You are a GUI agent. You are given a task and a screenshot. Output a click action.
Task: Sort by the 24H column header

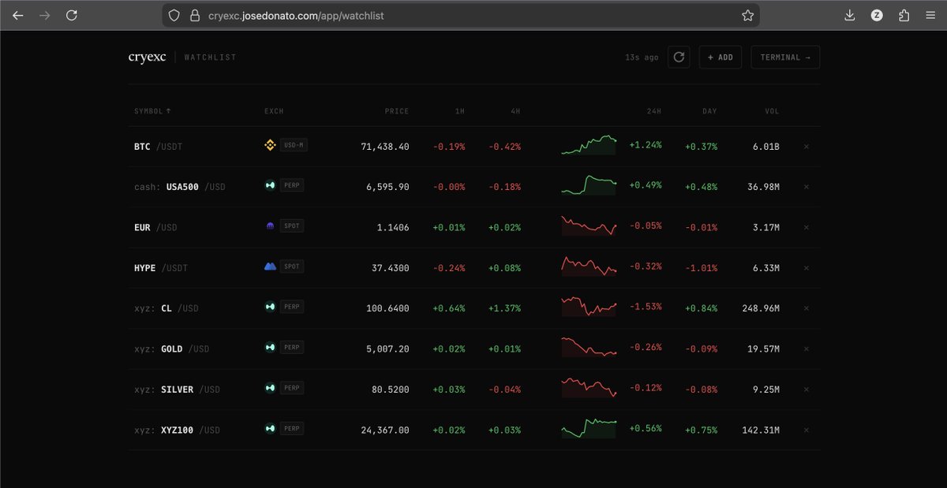click(653, 111)
